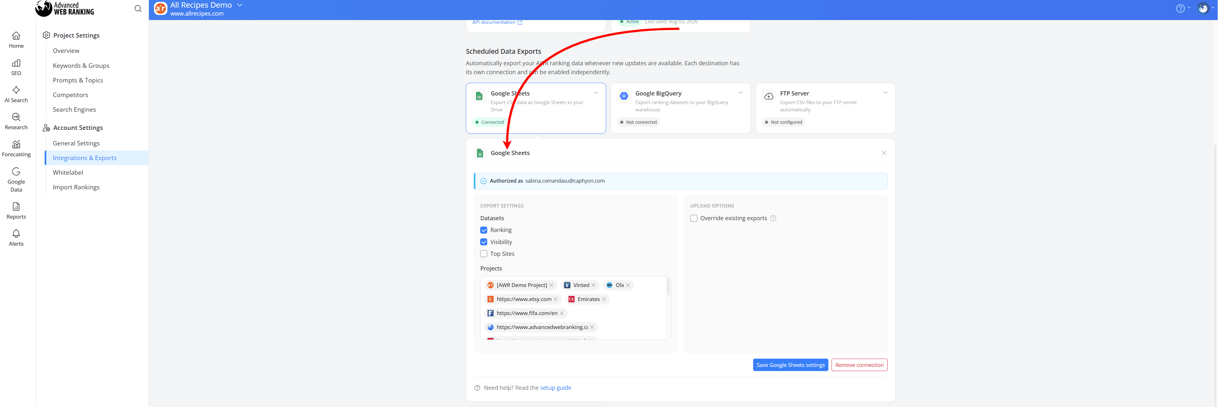1218x407 pixels.
Task: Click the Advanced Web Ranking logo
Action: coord(65,8)
